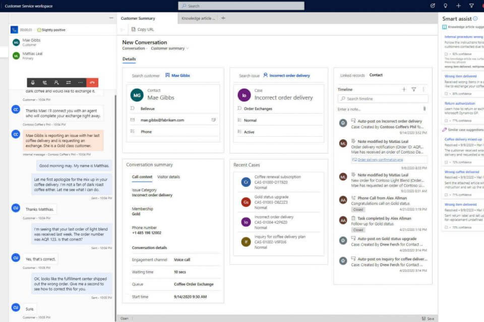The width and height of the screenshot is (484, 322).
Task: Click the attachment paperclip in note field
Action: [424, 109]
